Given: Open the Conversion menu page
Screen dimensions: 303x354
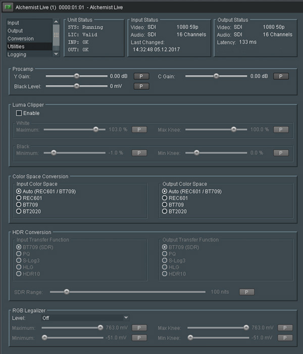Looking at the screenshot, I should tap(29, 38).
